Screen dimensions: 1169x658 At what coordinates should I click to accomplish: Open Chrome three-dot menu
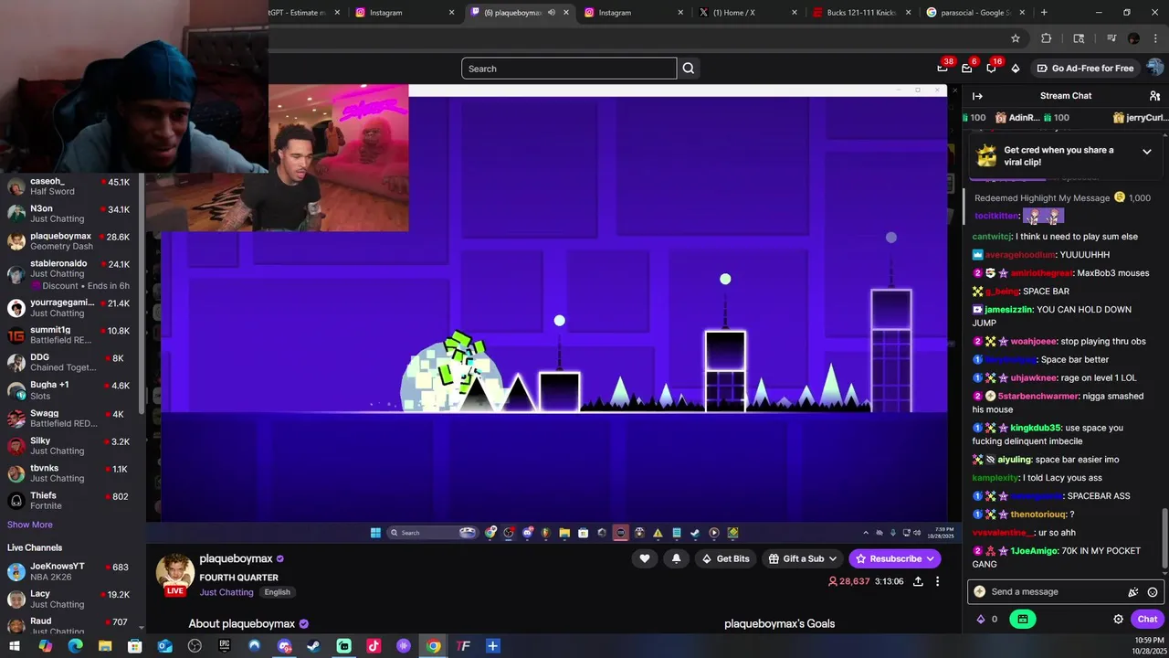[x=1155, y=38]
